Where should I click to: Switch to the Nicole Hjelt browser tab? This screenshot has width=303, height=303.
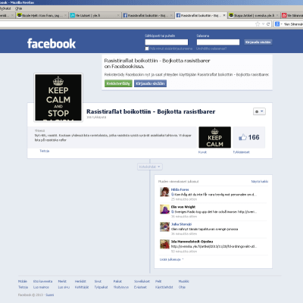(42, 15)
